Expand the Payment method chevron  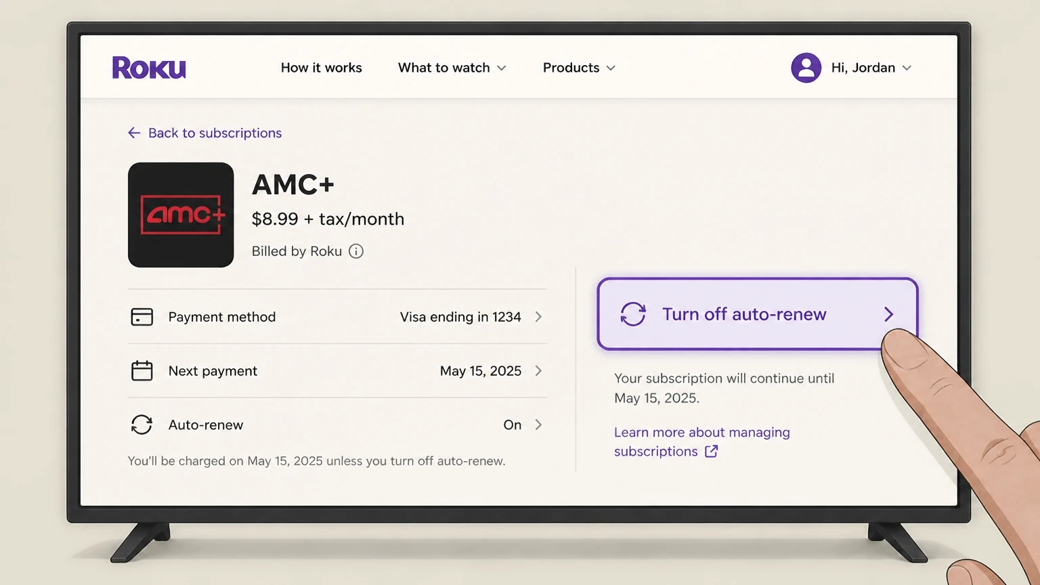click(x=538, y=317)
